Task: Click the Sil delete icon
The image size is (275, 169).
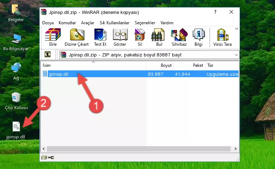Action: (x=140, y=38)
